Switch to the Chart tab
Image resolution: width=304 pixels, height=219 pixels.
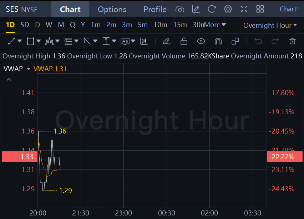click(70, 9)
